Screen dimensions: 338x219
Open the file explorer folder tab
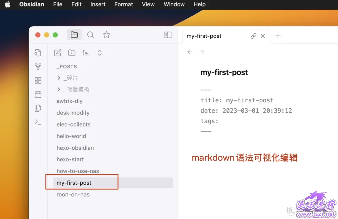click(x=74, y=35)
